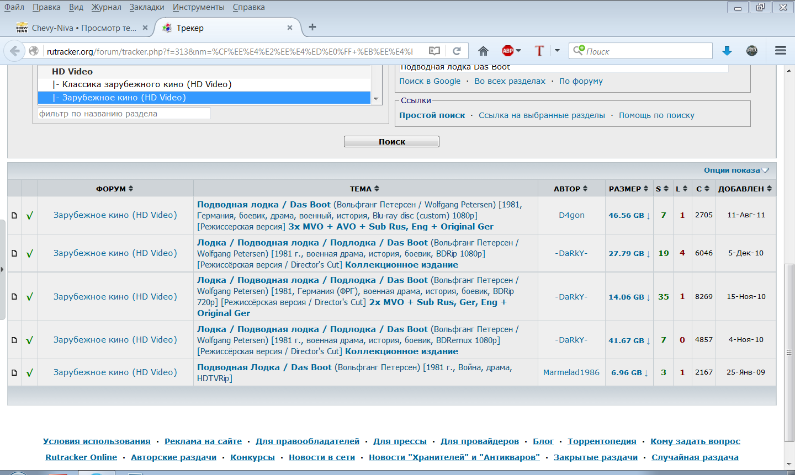Click topic icon in the 41.67 GB row
The height and width of the screenshot is (475, 795).
click(14, 340)
